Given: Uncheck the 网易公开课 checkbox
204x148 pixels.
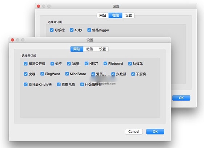Looking at the screenshot, I should (25, 64).
